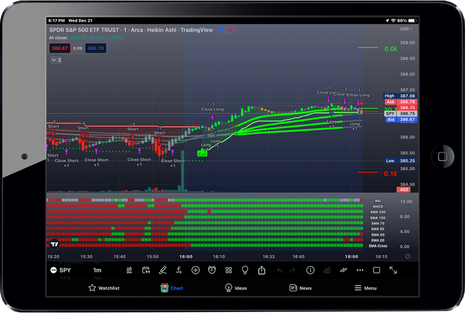Create an alert with the alarm clock icon

coord(212,271)
